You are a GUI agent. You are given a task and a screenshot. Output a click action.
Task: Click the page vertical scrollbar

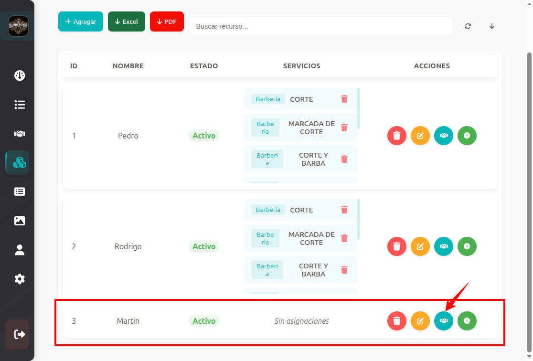click(x=529, y=202)
